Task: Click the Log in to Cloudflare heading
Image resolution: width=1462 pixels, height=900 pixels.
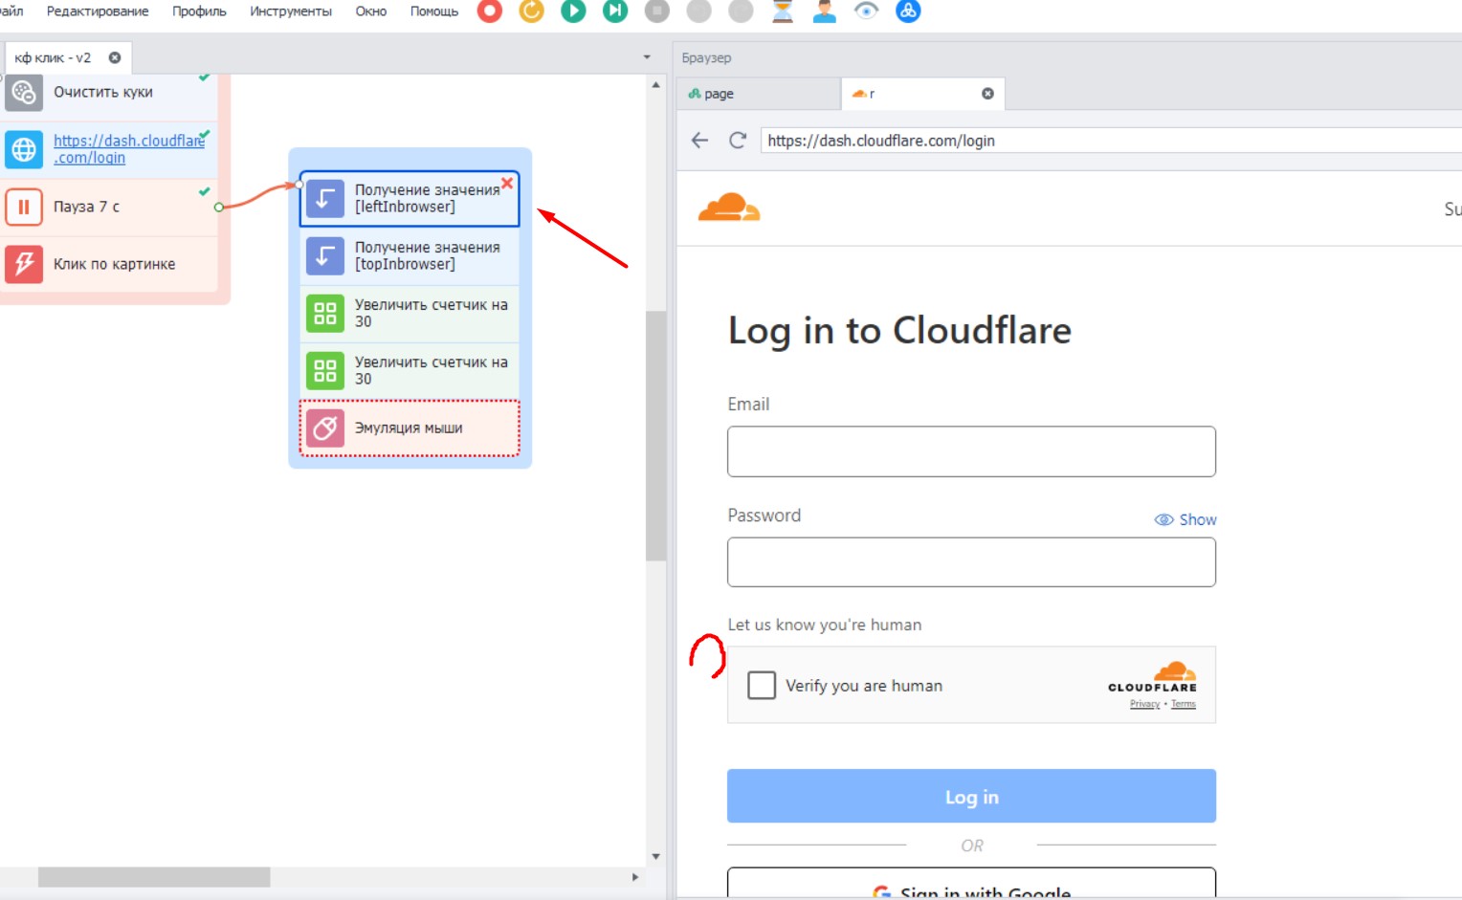Action: pyautogui.click(x=899, y=331)
